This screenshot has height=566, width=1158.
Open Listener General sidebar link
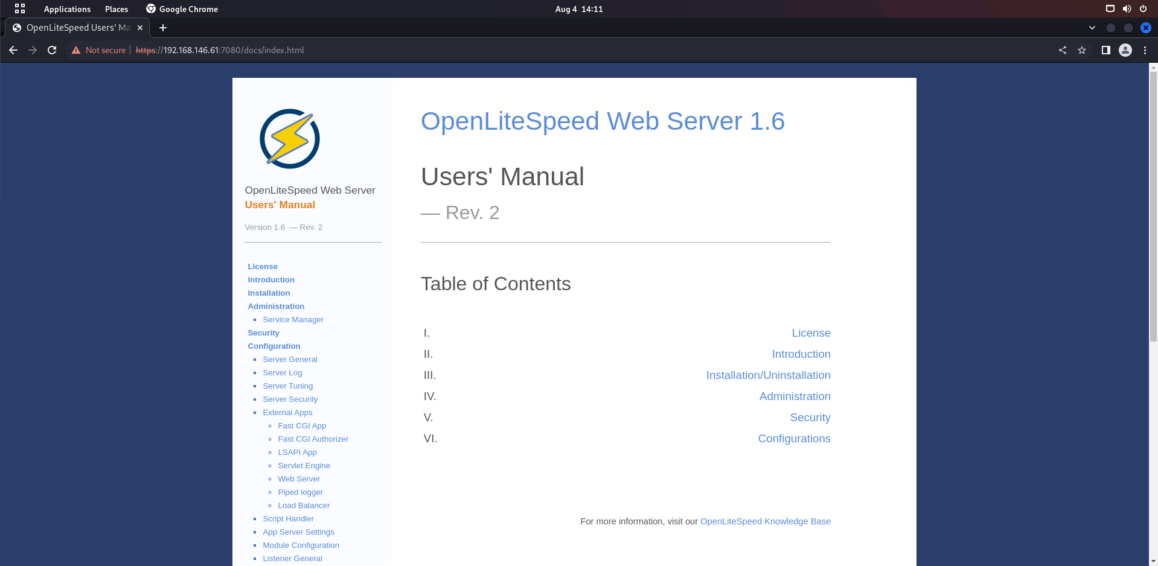(x=292, y=558)
